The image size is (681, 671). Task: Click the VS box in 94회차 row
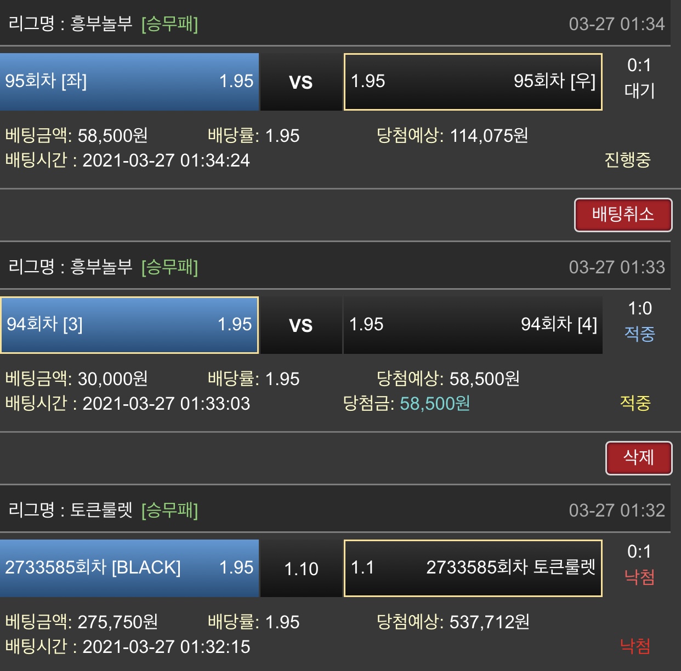301,325
